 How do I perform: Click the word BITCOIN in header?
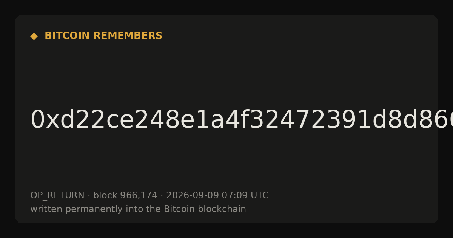click(67, 36)
